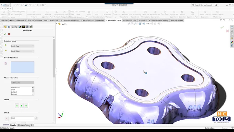
Task: Cancel Avoid Area with red X
Action: [9, 34]
